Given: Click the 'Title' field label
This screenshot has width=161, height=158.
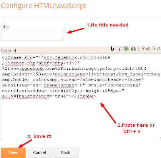Looking at the screenshot, I should tap(5, 27).
